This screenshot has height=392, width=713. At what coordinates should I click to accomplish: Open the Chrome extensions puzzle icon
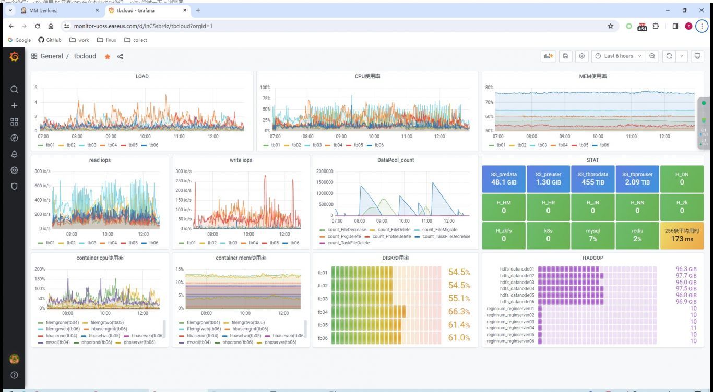pyautogui.click(x=656, y=26)
